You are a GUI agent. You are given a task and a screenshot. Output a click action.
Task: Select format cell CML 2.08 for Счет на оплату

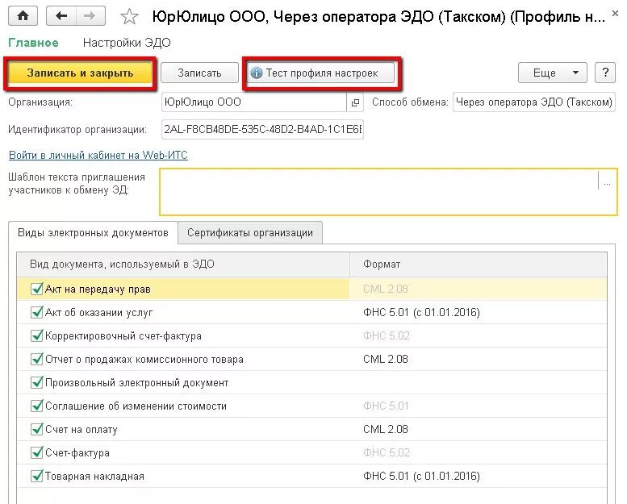tap(478, 429)
